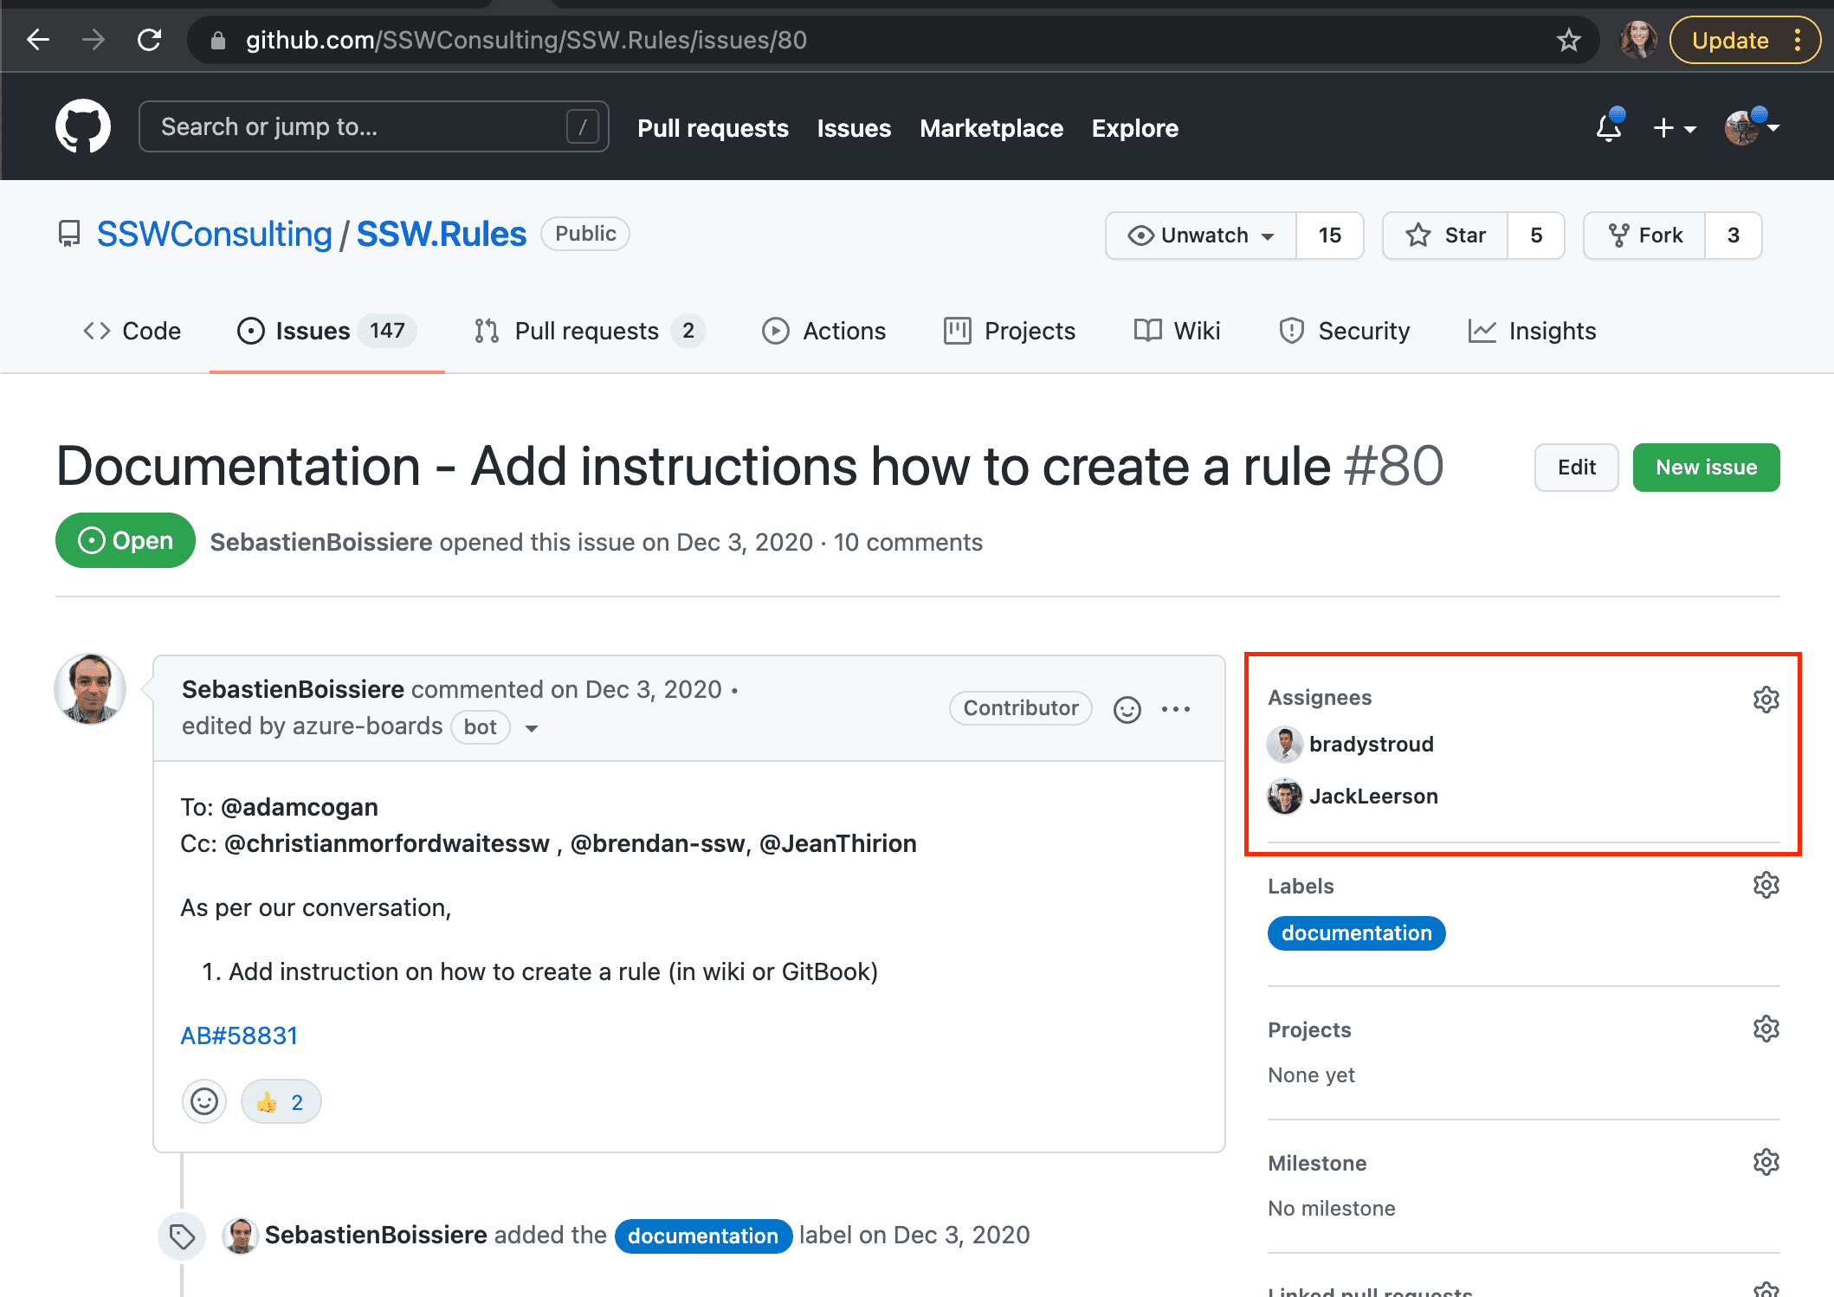Open the AB#58831 link
The image size is (1834, 1297).
coord(239,1036)
